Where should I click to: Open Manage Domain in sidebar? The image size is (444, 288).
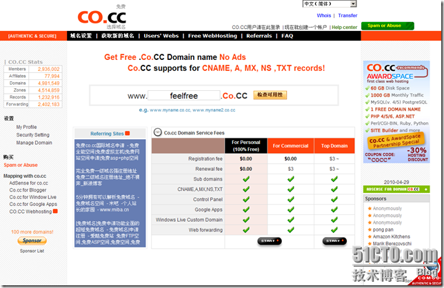point(34,143)
